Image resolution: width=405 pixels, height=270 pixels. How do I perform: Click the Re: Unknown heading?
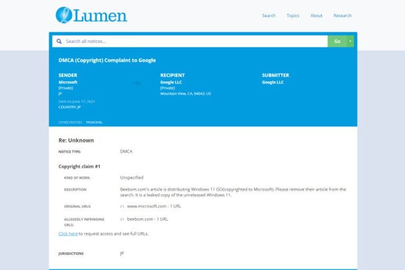[x=76, y=140]
